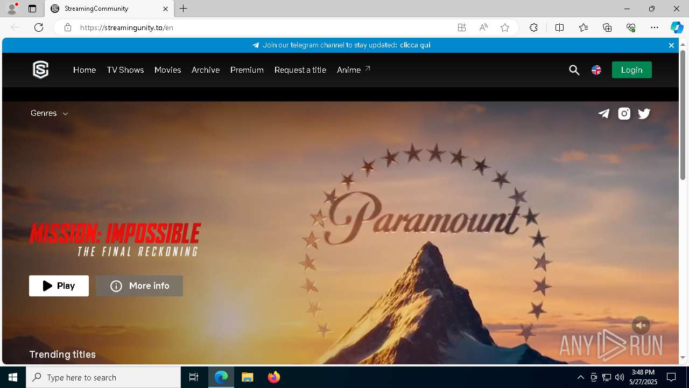Viewport: 689px width, 388px height.
Task: Click the StreamingCommunity S logo
Action: pos(41,70)
